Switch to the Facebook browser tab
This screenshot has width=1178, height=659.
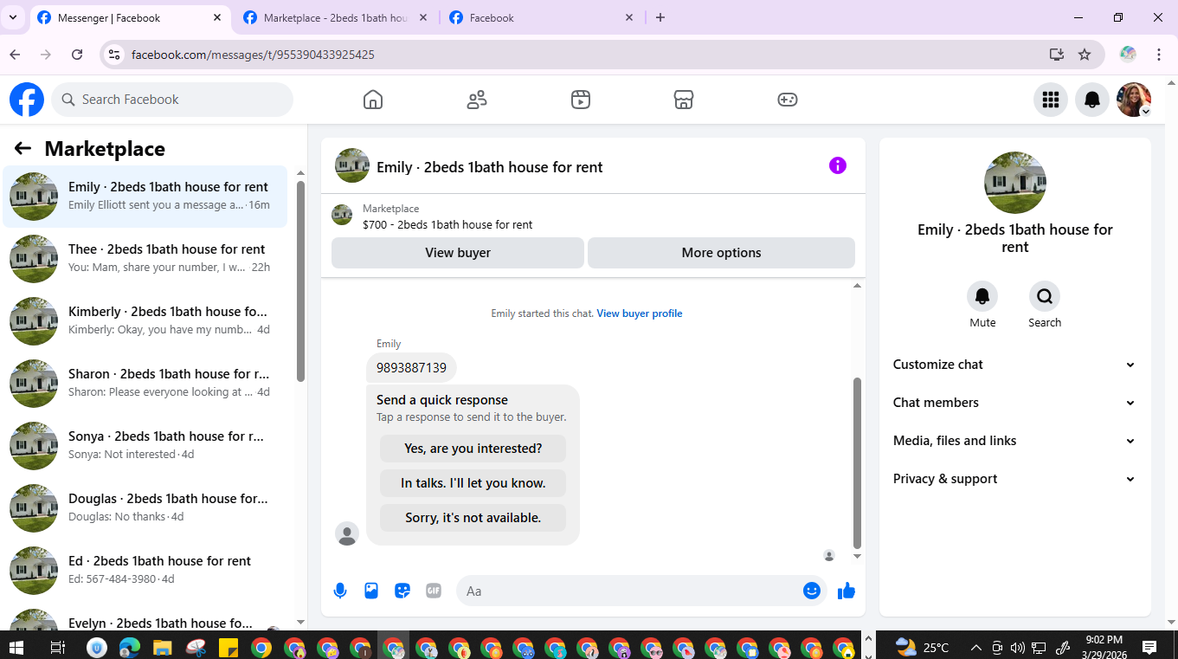click(542, 17)
